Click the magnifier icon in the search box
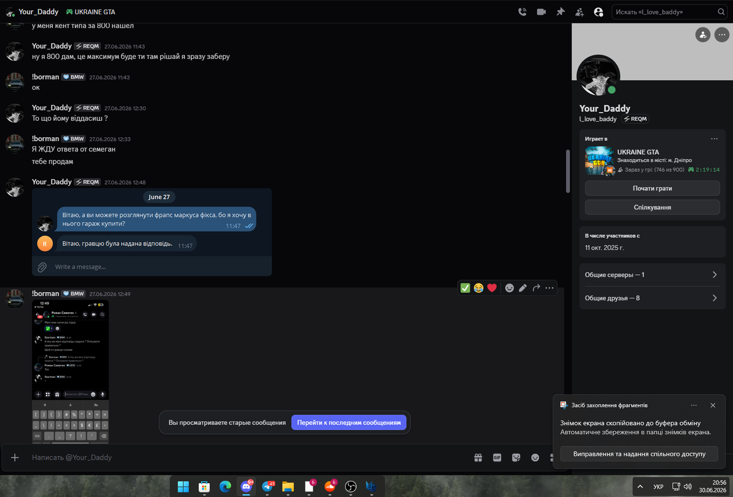733x497 pixels. (x=721, y=11)
